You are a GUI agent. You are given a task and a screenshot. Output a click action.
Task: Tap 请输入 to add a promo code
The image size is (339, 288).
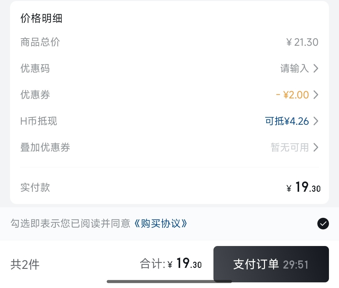point(294,68)
